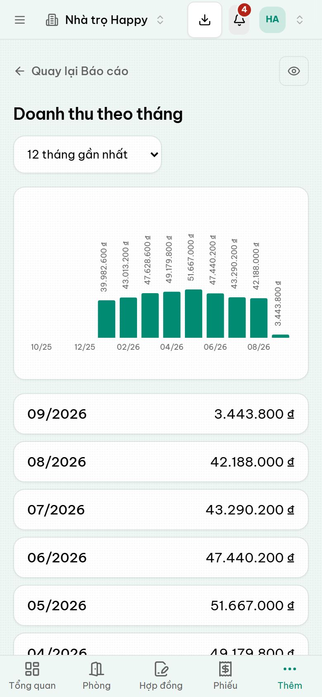
Task: Click the 04/26 axis label
Action: [x=172, y=347]
